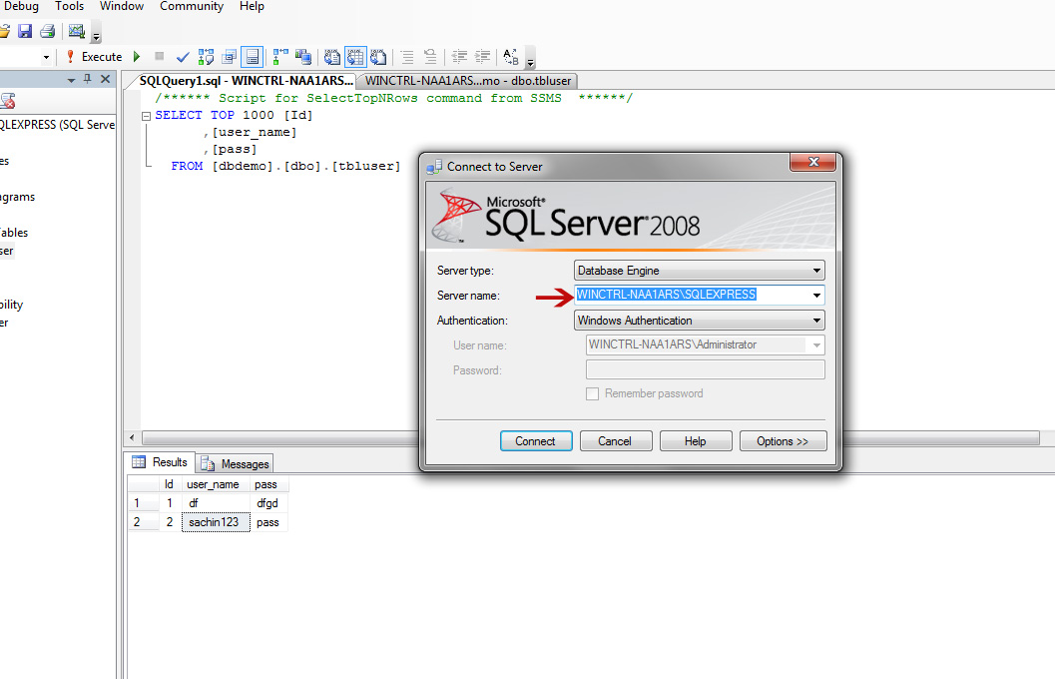Open Specify Values for Template Parameters icon
Image resolution: width=1055 pixels, height=679 pixels.
coord(511,57)
